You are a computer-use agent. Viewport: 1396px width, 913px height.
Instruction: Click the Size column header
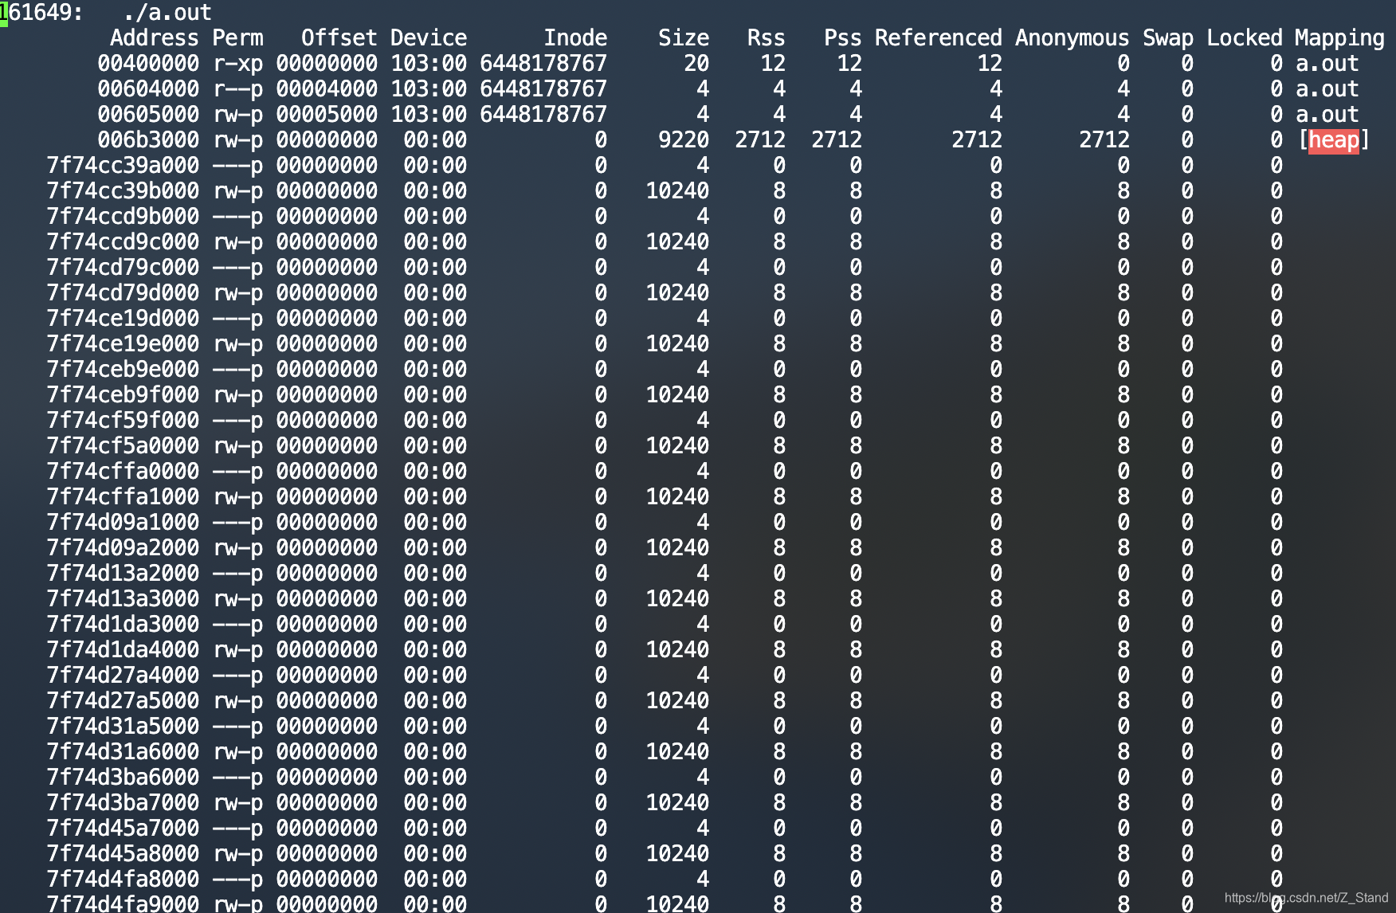coord(684,38)
